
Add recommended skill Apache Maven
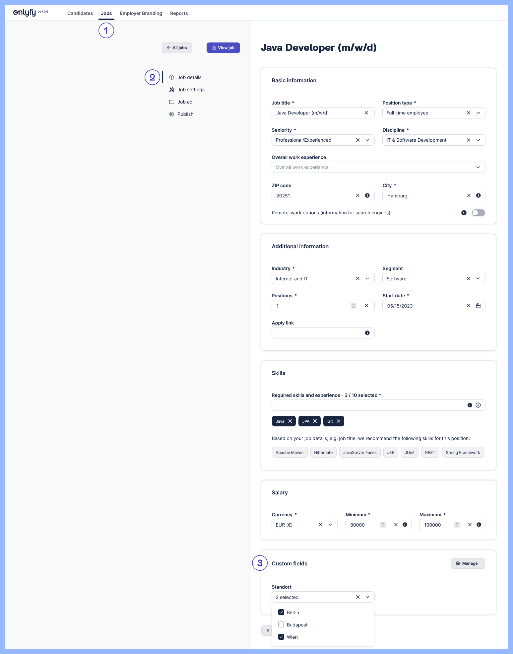tap(290, 453)
